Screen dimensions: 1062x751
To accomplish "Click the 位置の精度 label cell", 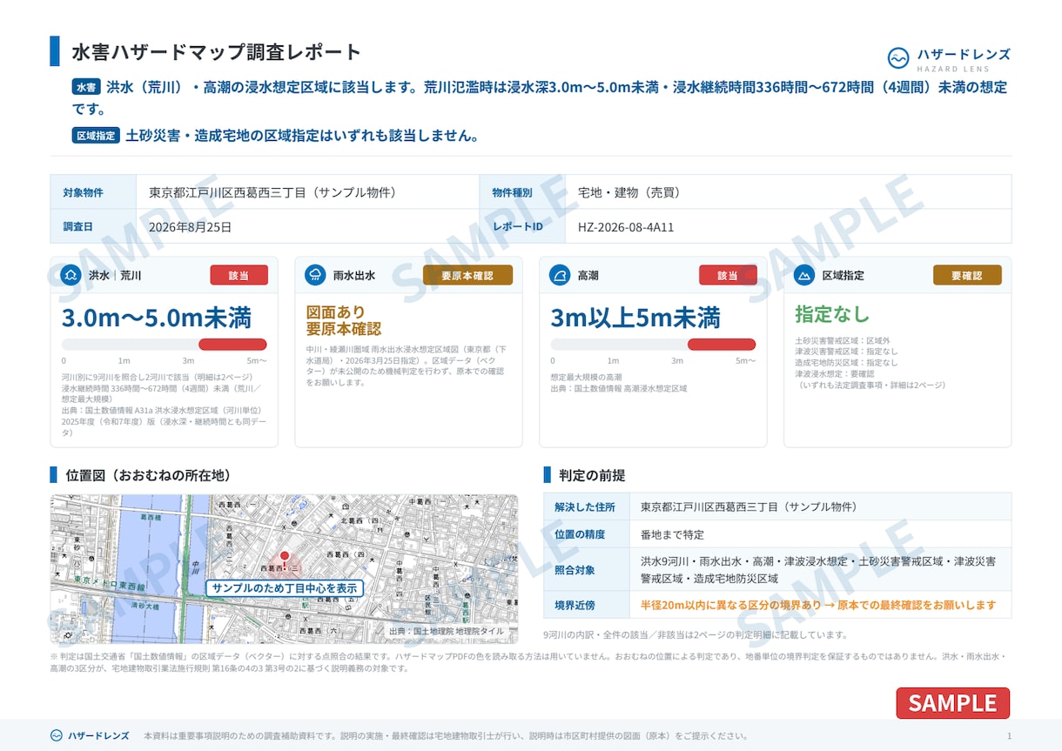I will tap(586, 534).
